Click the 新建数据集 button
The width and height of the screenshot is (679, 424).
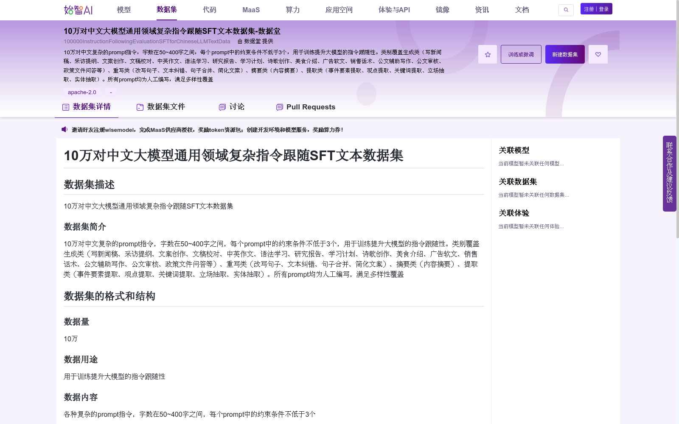point(564,54)
